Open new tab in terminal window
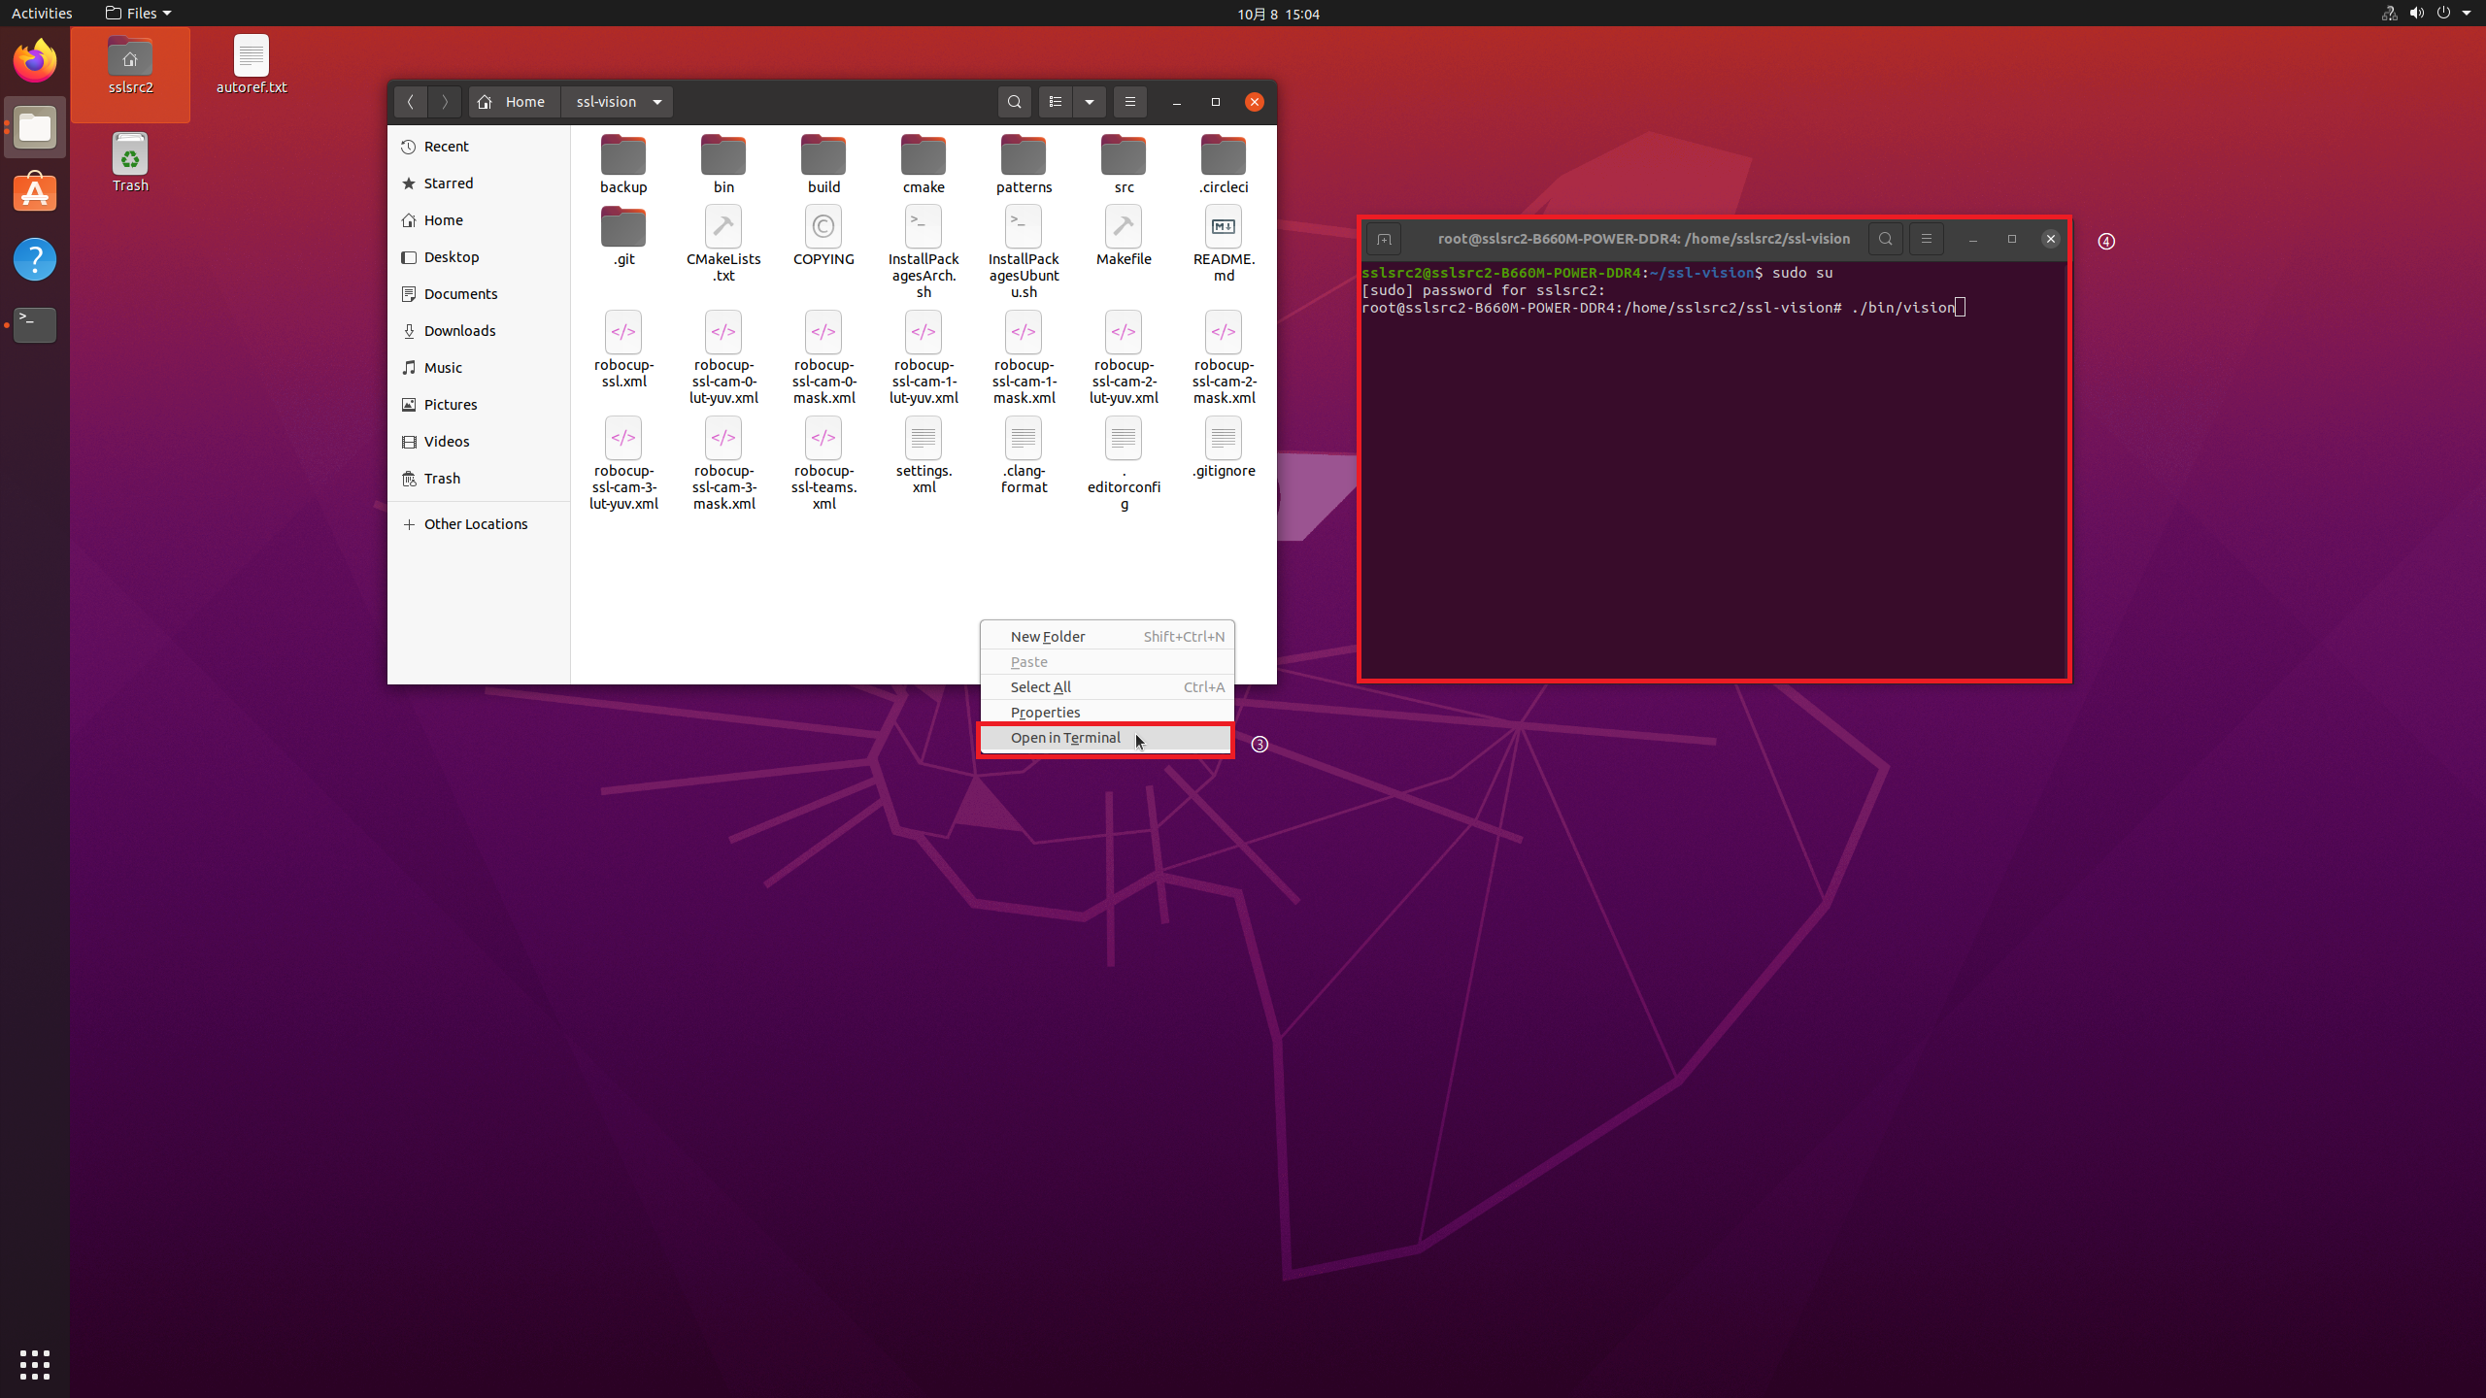 coord(1384,239)
